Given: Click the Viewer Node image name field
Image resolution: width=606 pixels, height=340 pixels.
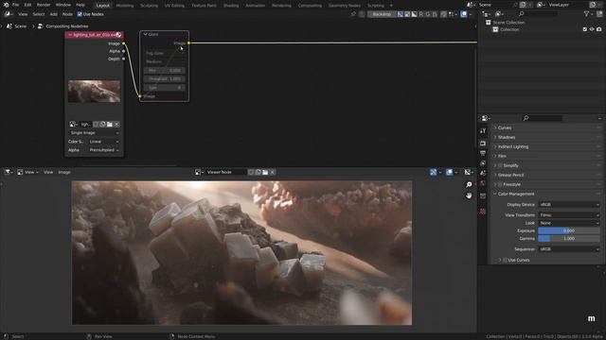Looking at the screenshot, I should [225, 172].
